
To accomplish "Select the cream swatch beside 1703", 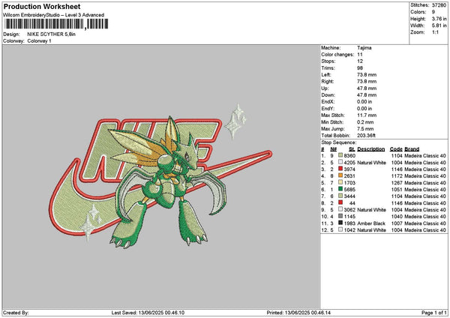I will 340,182.
